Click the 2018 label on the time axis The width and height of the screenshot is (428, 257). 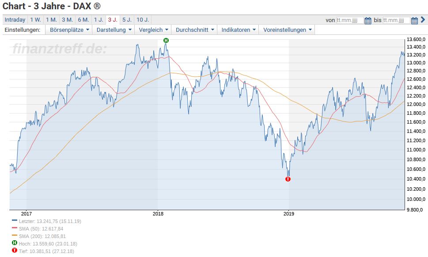click(158, 214)
